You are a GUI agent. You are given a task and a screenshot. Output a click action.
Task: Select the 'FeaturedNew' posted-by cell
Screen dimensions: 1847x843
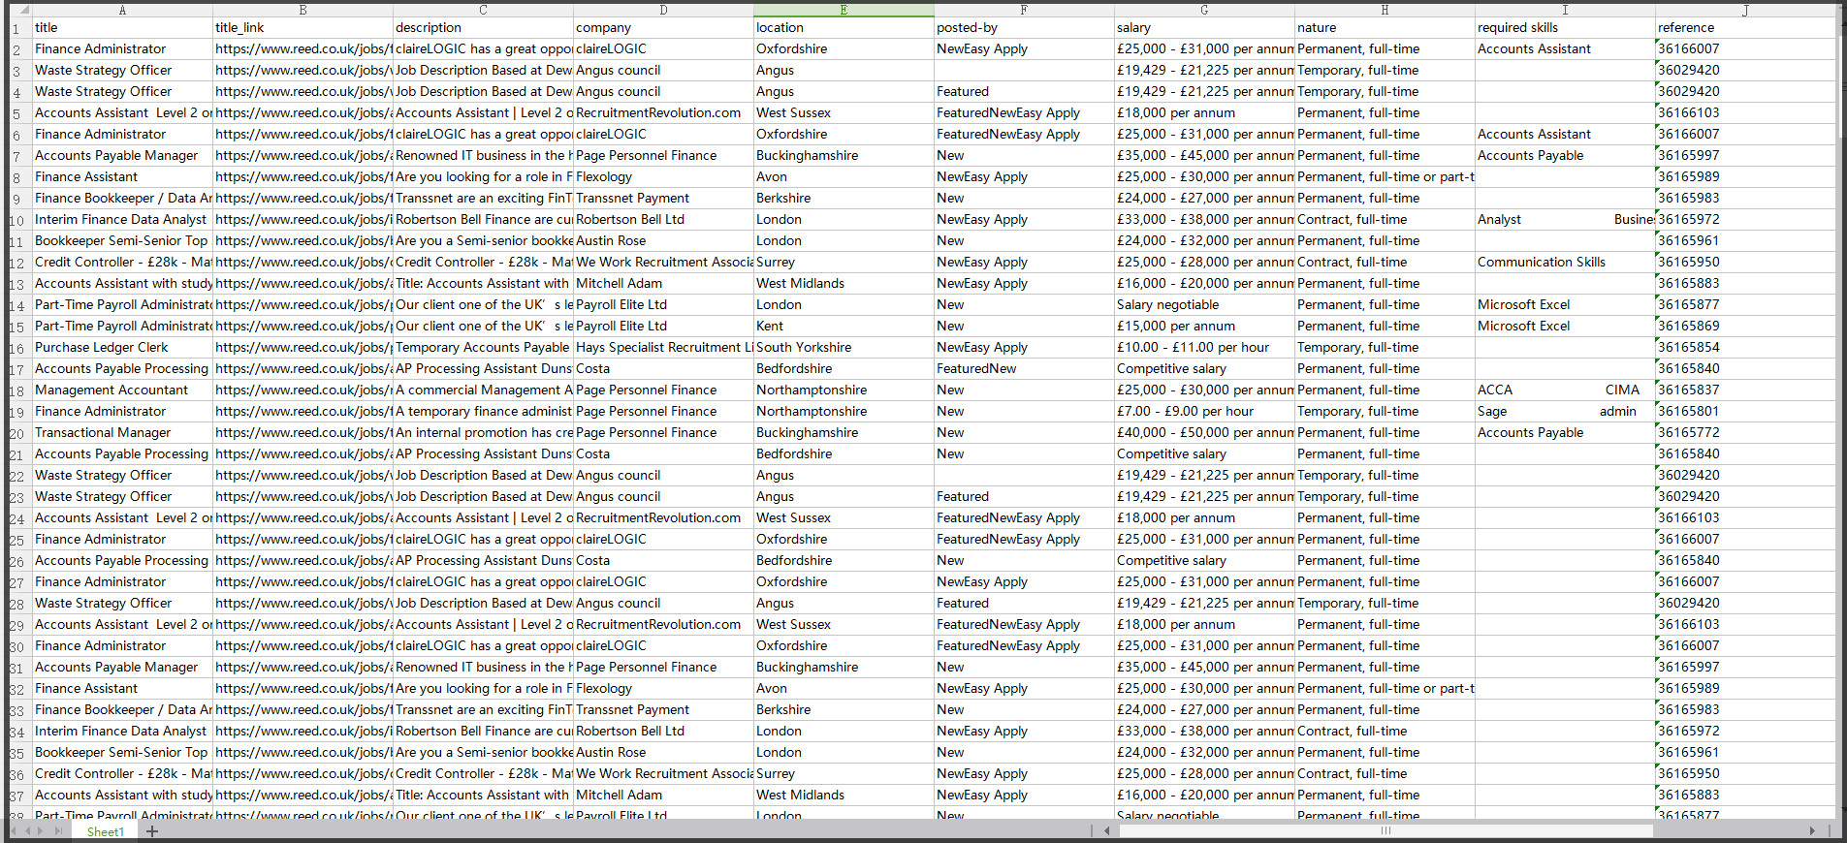click(x=1024, y=369)
